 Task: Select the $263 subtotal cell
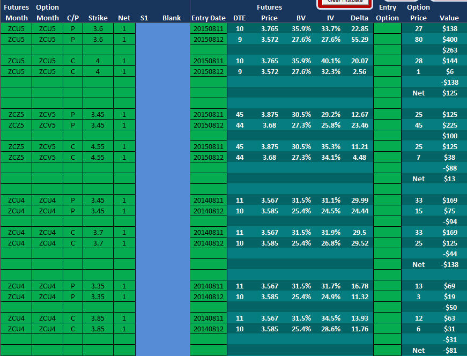coord(449,50)
